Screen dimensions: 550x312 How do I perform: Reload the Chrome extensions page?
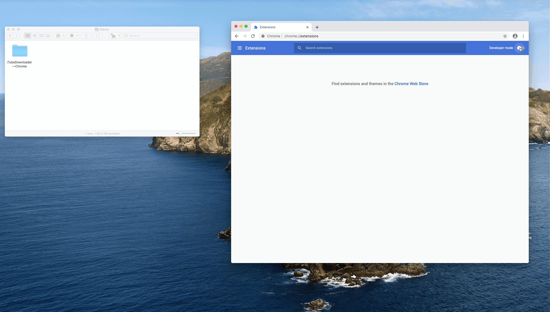(x=253, y=36)
